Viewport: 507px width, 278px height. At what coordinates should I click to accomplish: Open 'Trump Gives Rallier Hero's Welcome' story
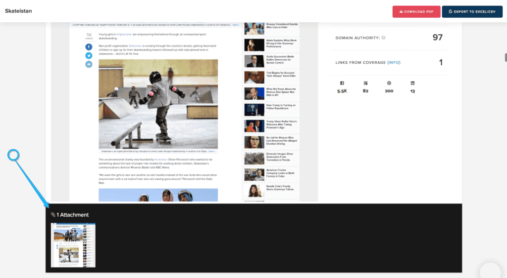tap(271, 126)
